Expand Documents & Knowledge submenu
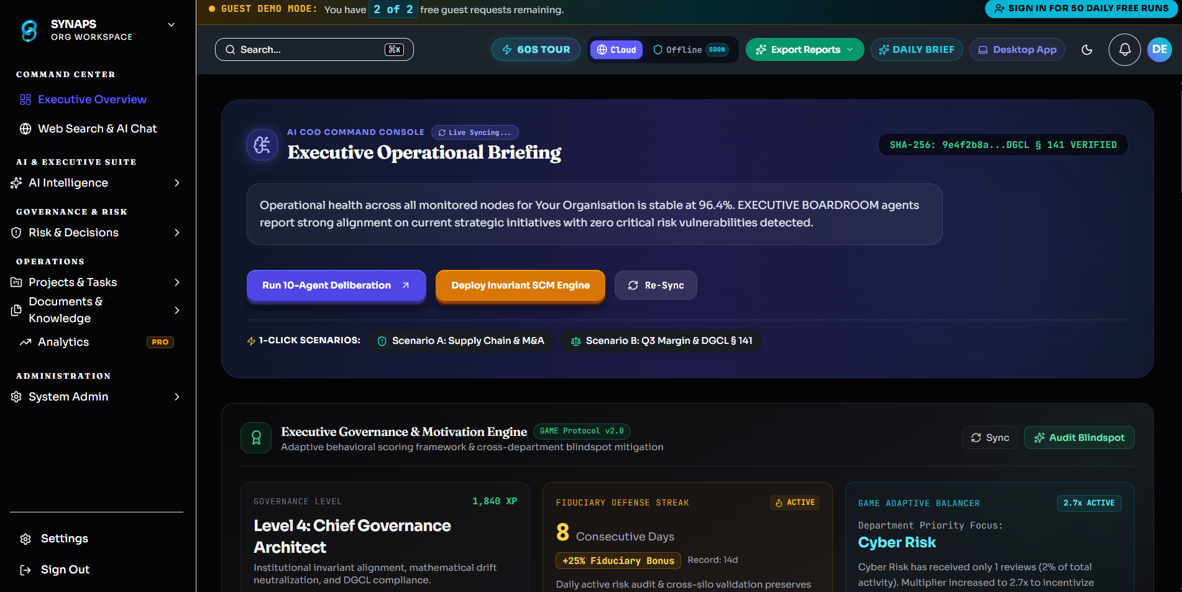Viewport: 1182px width, 592px height. pyautogui.click(x=177, y=310)
